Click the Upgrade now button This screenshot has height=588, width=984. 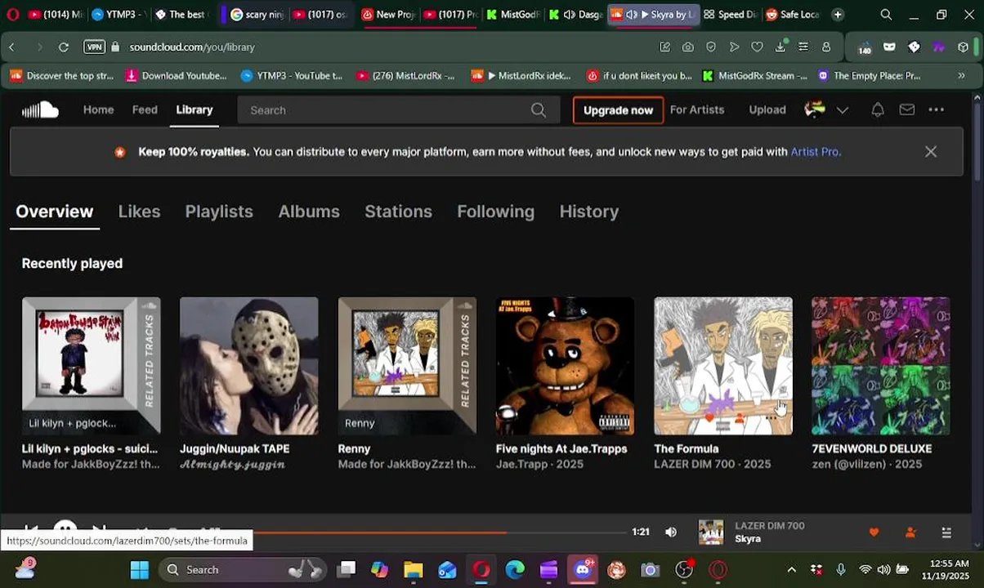pos(618,110)
